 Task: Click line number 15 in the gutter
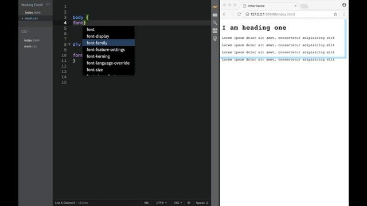[x=64, y=82]
